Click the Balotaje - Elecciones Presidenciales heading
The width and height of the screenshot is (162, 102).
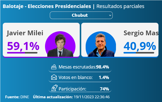pyautogui.click(x=47, y=6)
